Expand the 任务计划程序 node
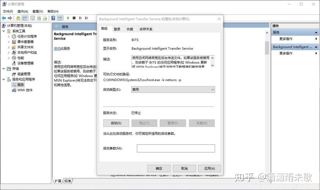320x190 pixels. click(9, 36)
